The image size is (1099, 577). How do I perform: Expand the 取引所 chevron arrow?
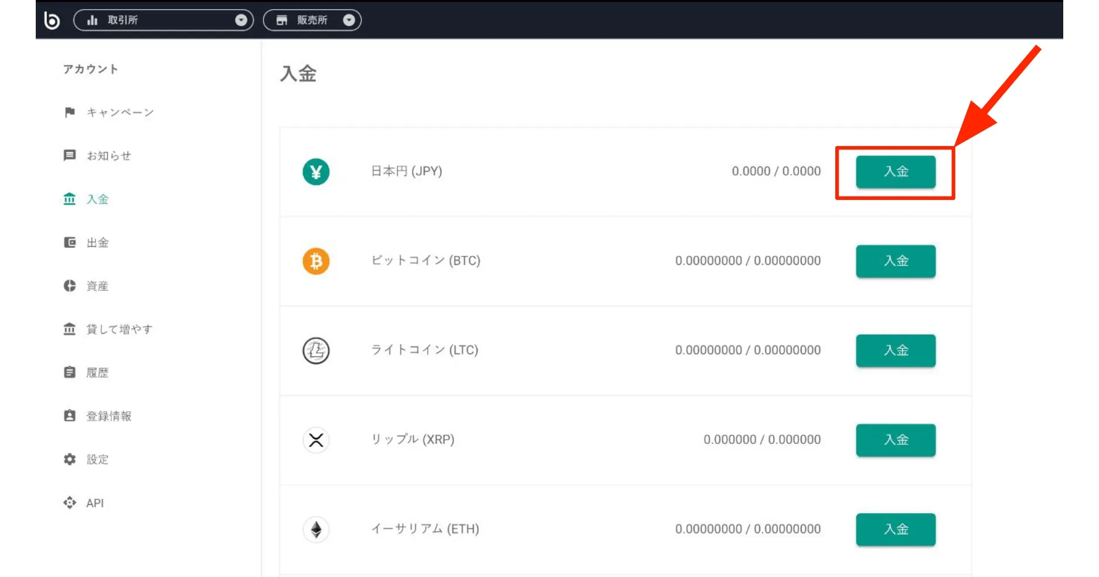click(240, 19)
